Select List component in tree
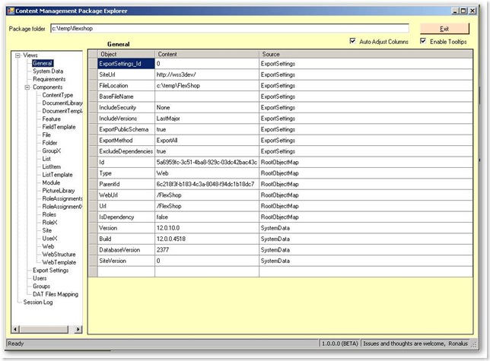Image resolution: width=490 pixels, height=361 pixels. [46, 159]
